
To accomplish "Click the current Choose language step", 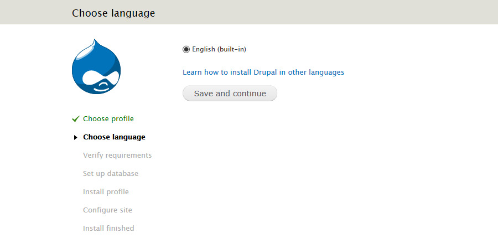I will pos(114,137).
